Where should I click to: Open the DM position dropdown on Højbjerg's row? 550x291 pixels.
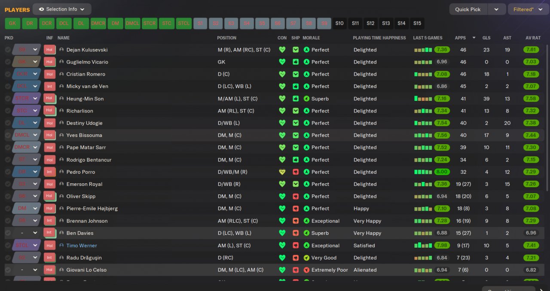(27, 209)
